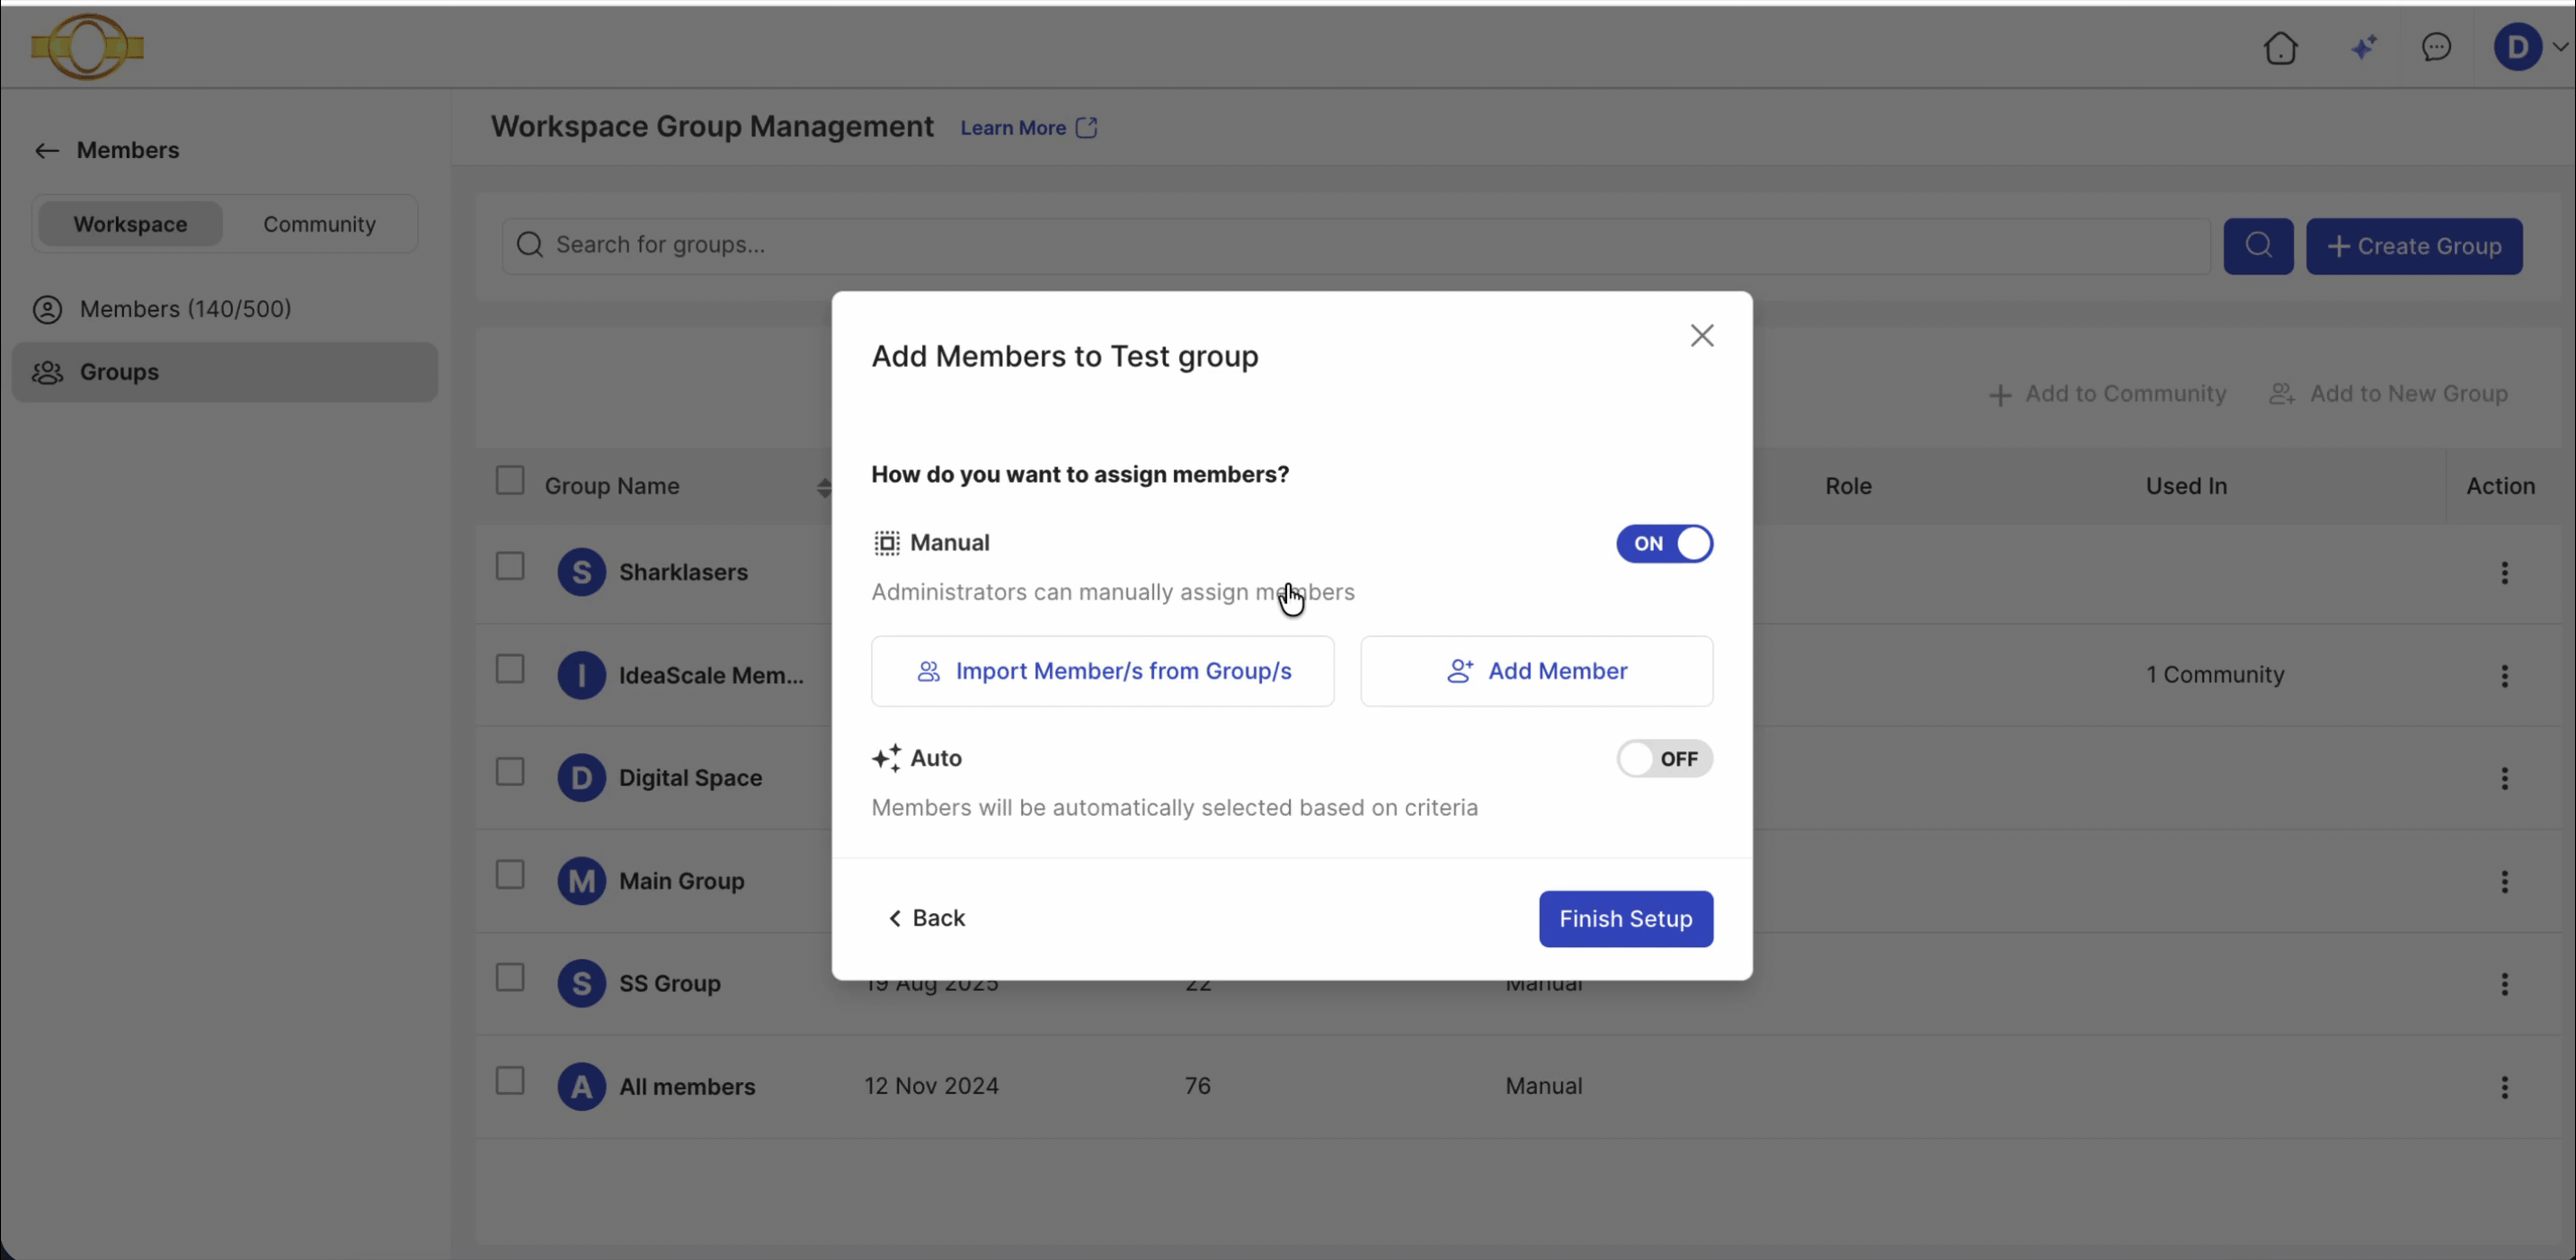Open the three-dot menu for Main Group
The image size is (2576, 1260).
(x=2505, y=882)
